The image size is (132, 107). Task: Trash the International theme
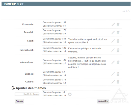[x=118, y=50]
